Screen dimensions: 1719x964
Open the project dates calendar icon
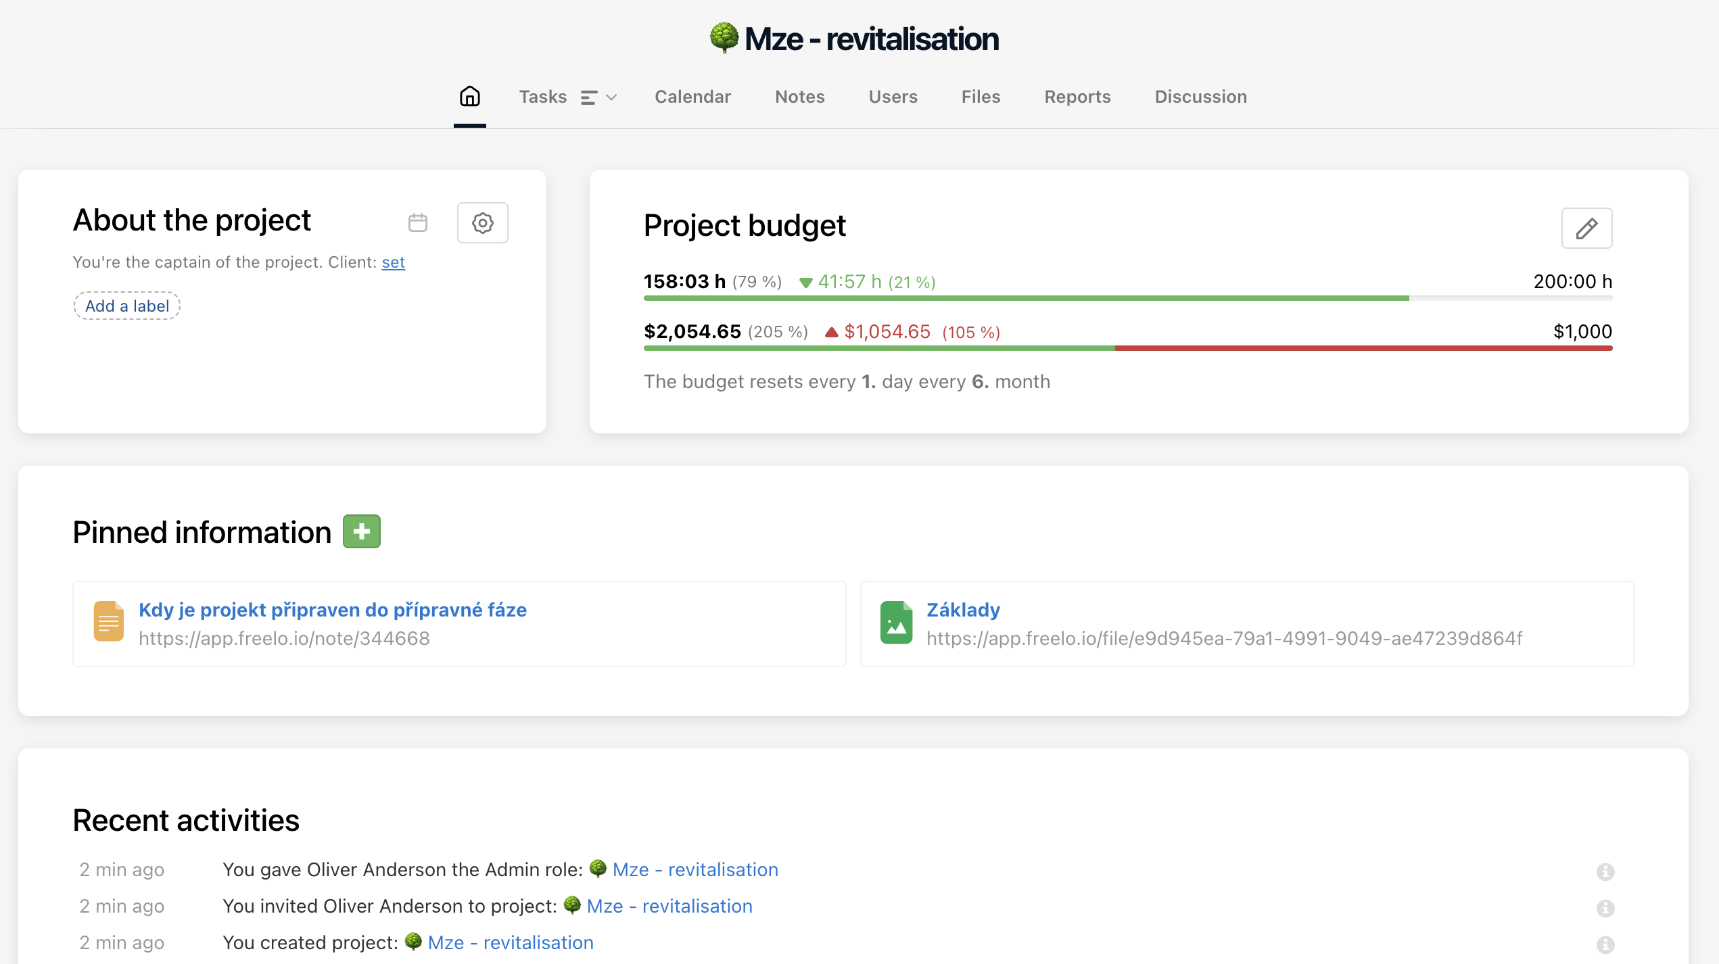[418, 222]
